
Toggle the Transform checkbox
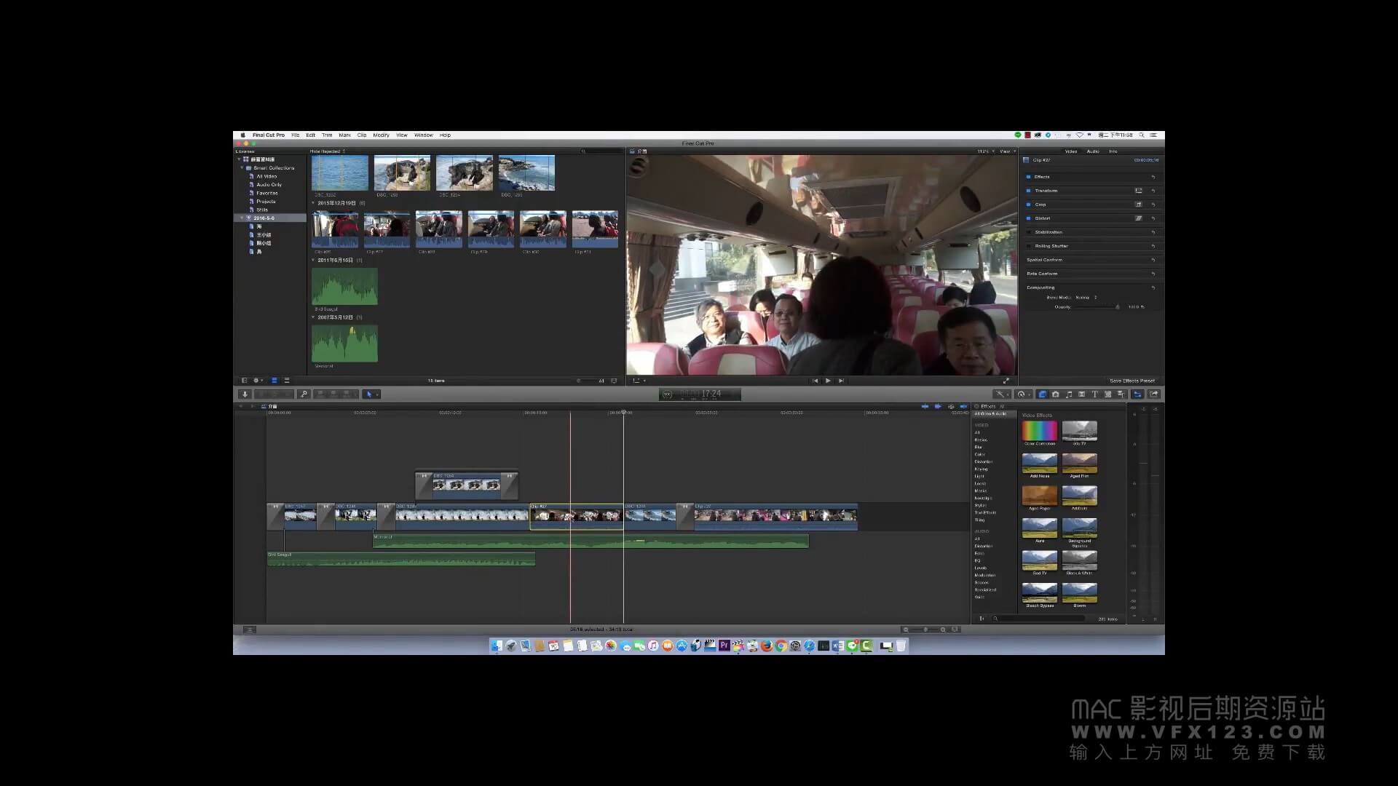[x=1028, y=191]
